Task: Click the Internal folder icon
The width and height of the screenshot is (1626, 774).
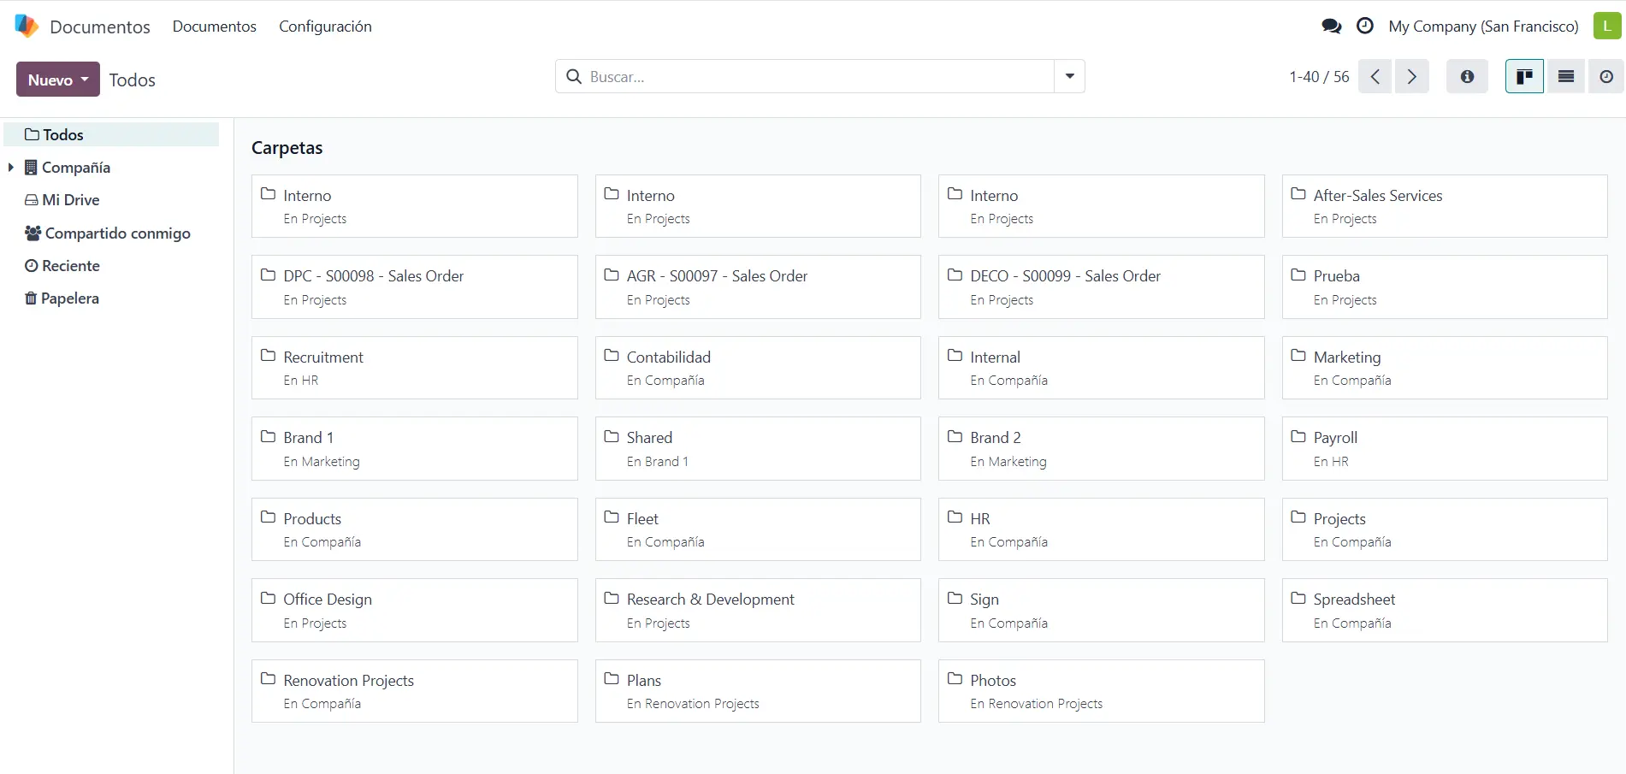Action: click(x=955, y=356)
